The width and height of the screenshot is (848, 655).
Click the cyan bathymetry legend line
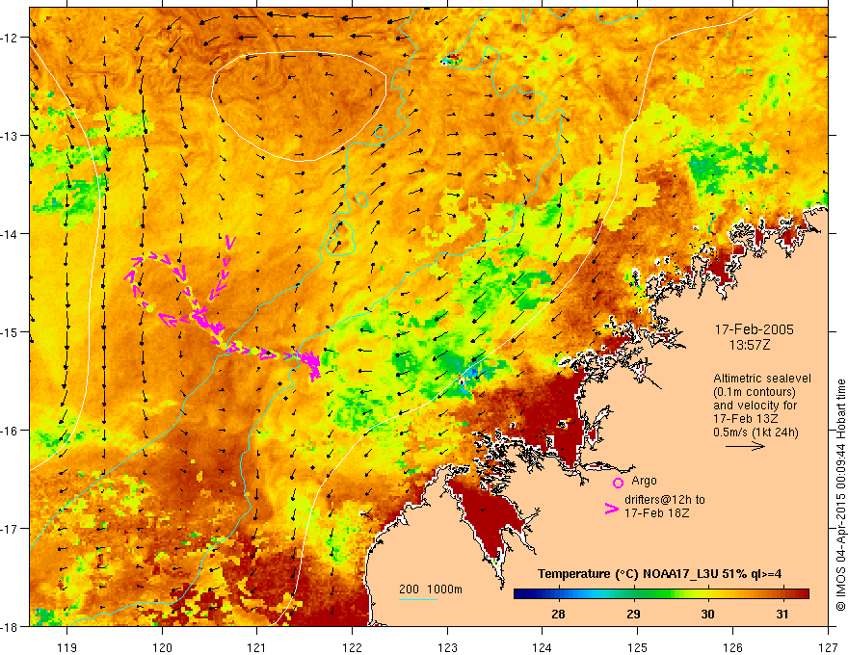click(x=418, y=600)
